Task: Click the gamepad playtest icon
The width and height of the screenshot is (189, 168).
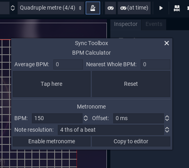Action: [x=110, y=8]
